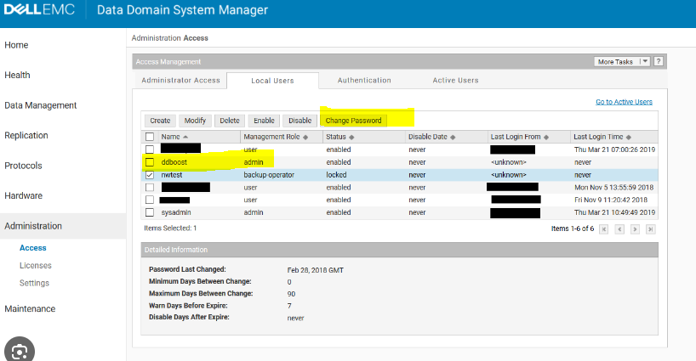Click the help question mark icon
The image size is (696, 361).
[659, 62]
